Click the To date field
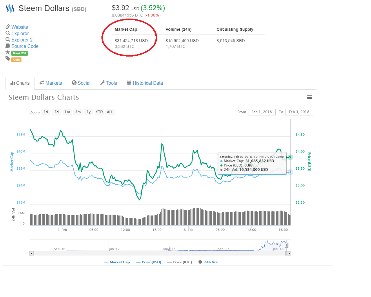 [x=299, y=112]
